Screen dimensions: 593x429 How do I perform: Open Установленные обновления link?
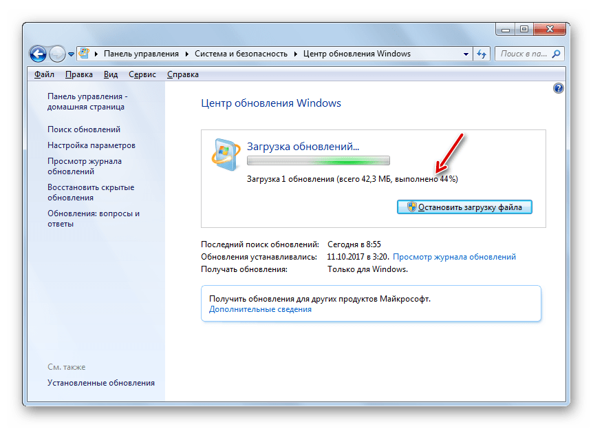[101, 383]
